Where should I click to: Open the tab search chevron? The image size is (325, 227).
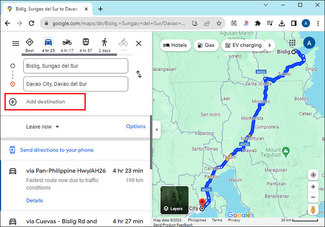[x=266, y=5]
